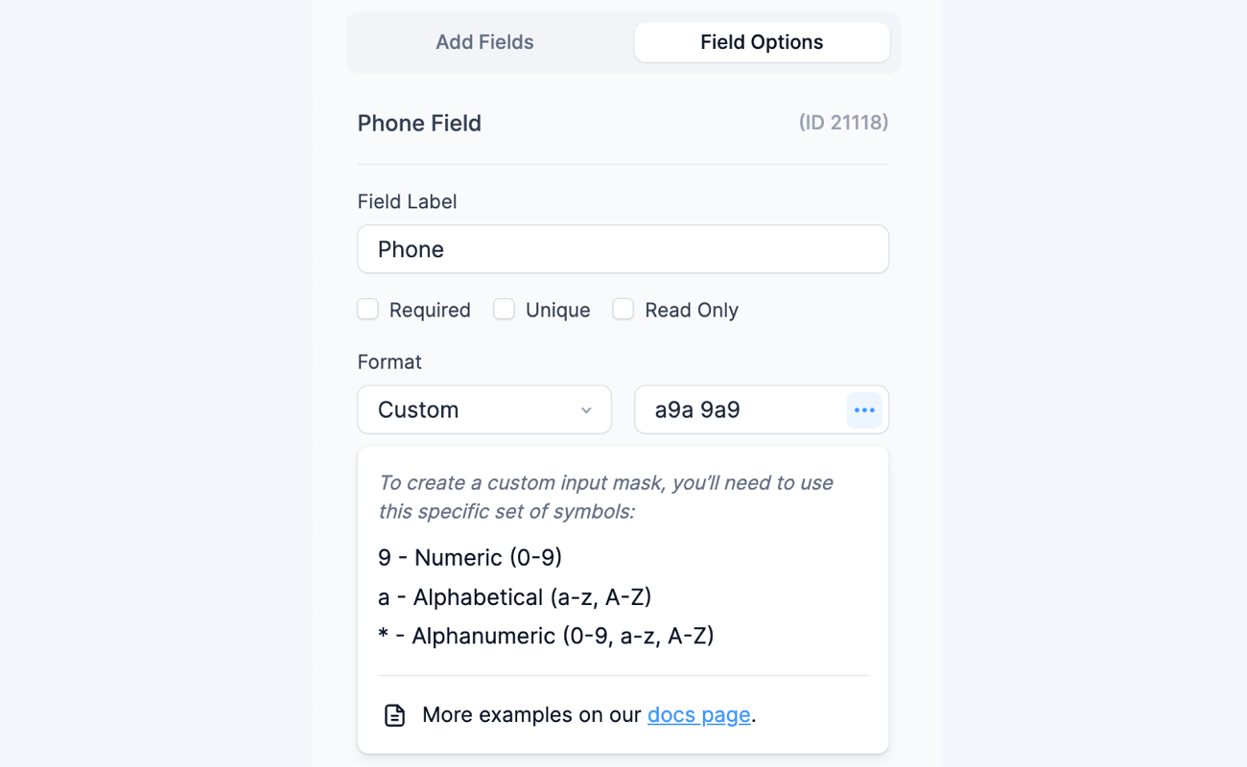Switch to the Add Fields tab
Viewport: 1247px width, 767px height.
(x=484, y=42)
